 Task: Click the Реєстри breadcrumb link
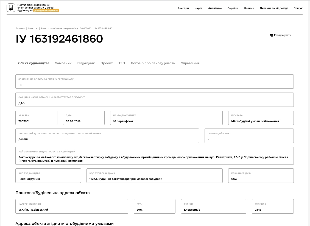point(33,28)
